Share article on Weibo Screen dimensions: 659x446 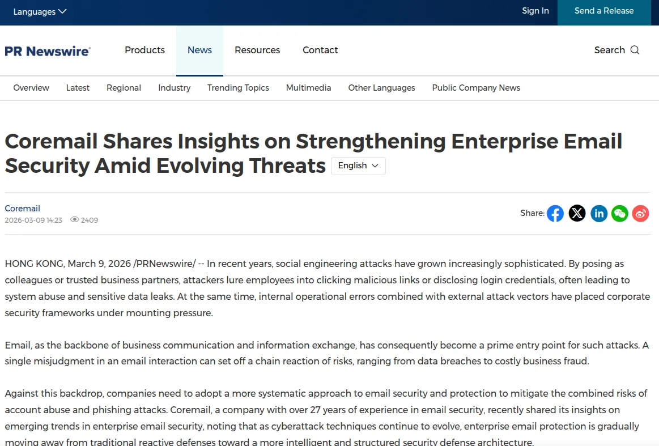click(640, 213)
